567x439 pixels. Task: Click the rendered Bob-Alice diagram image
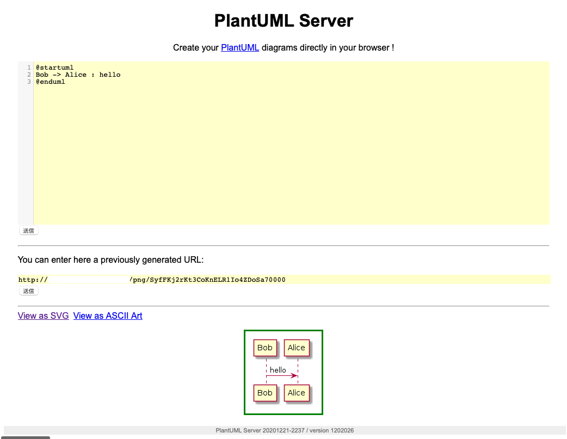pyautogui.click(x=283, y=372)
